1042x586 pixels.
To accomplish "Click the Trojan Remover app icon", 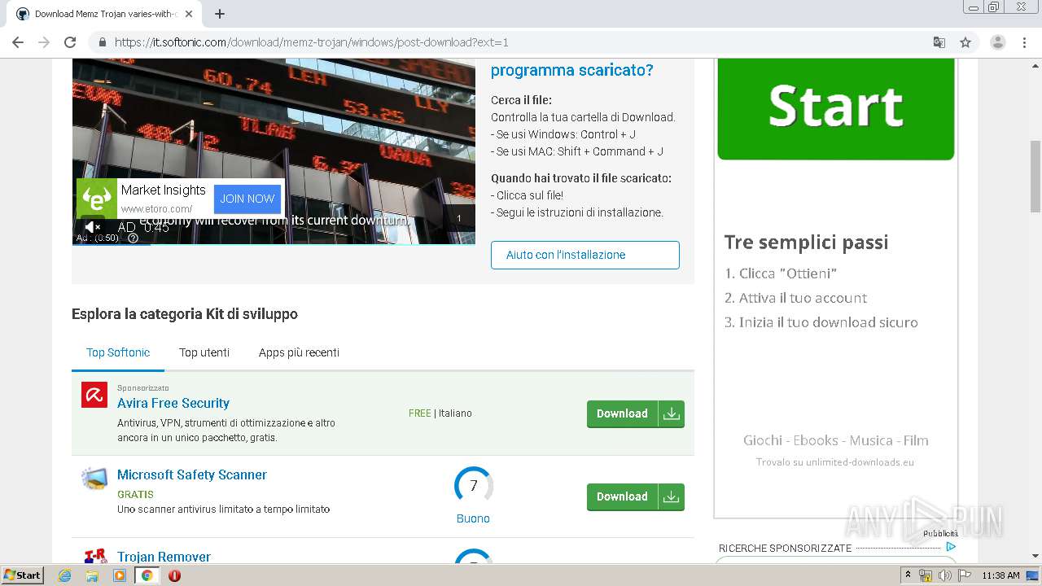I will 95,556.
